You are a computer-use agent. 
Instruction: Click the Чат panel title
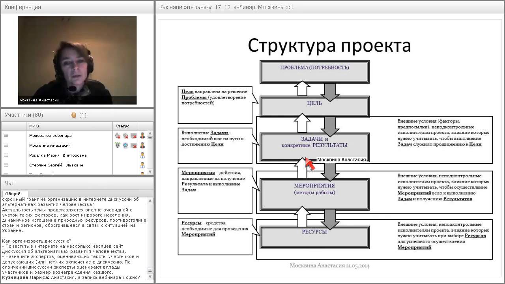[9, 183]
